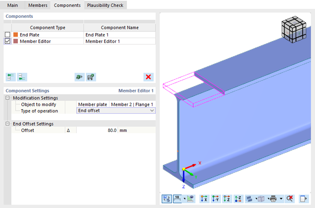Insert component at end of list
315x208 pixels.
point(22,77)
